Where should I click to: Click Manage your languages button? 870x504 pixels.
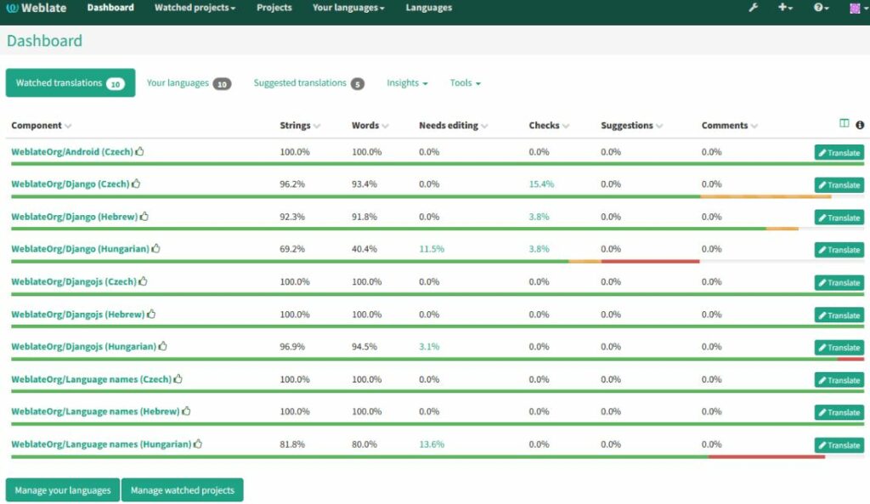tap(63, 490)
